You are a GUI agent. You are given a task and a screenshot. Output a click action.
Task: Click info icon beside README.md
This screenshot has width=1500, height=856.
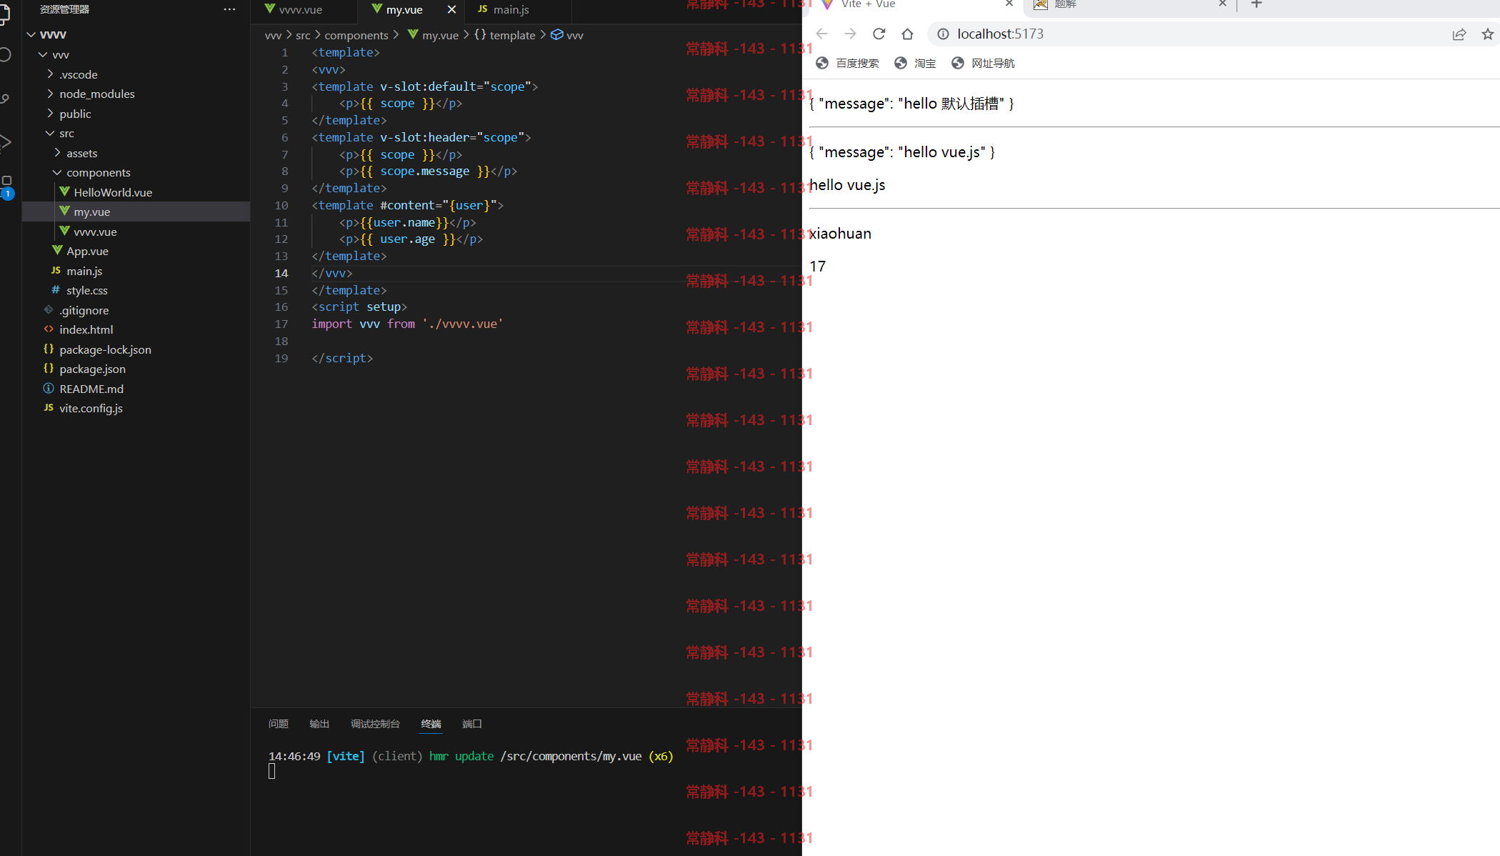[49, 388]
